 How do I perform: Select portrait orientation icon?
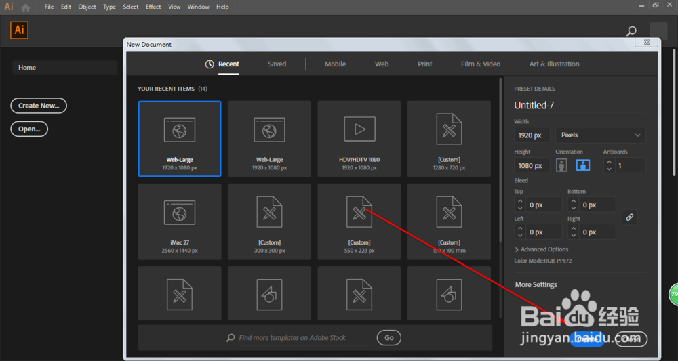[561, 165]
